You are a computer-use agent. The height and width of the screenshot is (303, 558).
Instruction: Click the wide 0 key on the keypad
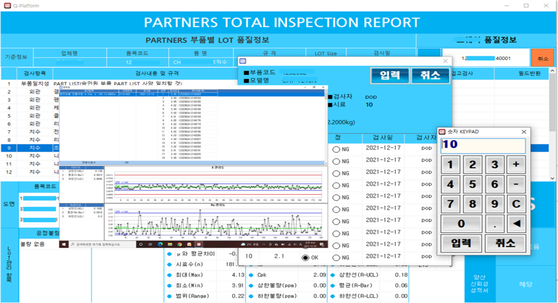461,223
